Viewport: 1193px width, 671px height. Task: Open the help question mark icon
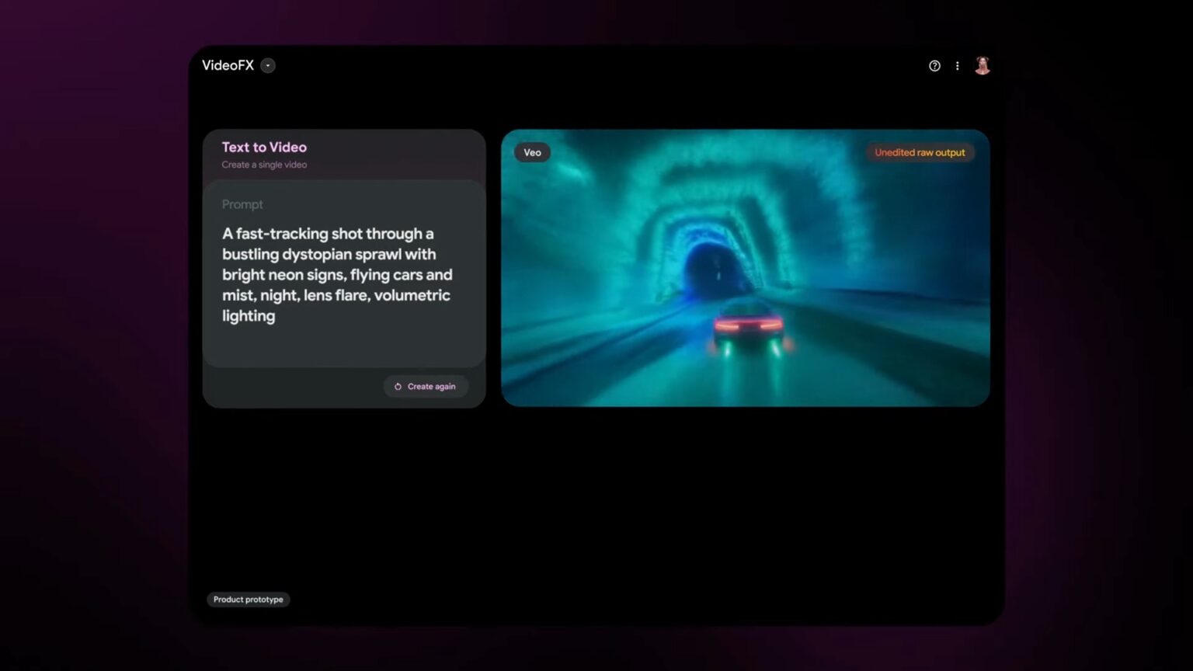click(934, 66)
